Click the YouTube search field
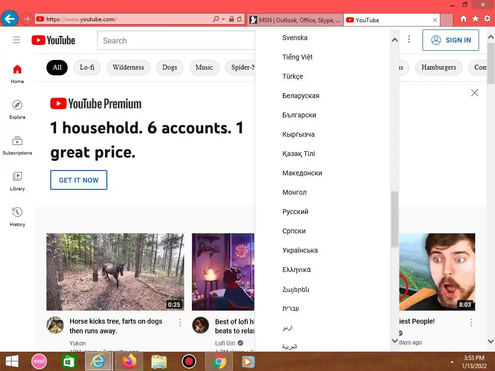This screenshot has width=495, height=371. click(176, 41)
